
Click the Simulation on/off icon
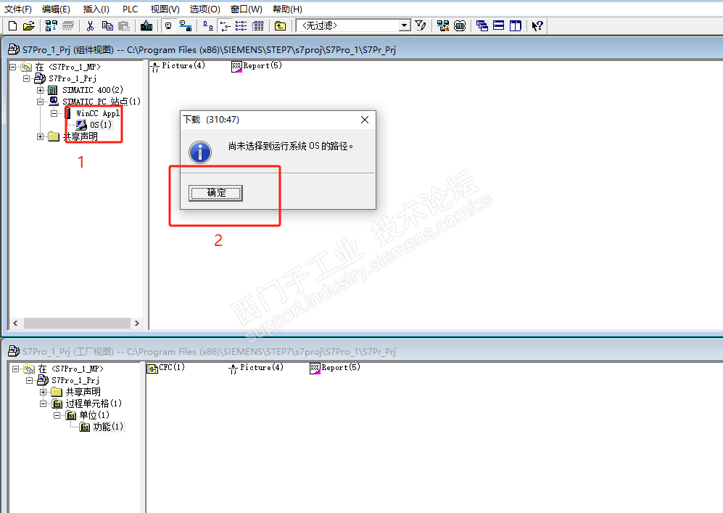(x=460, y=26)
